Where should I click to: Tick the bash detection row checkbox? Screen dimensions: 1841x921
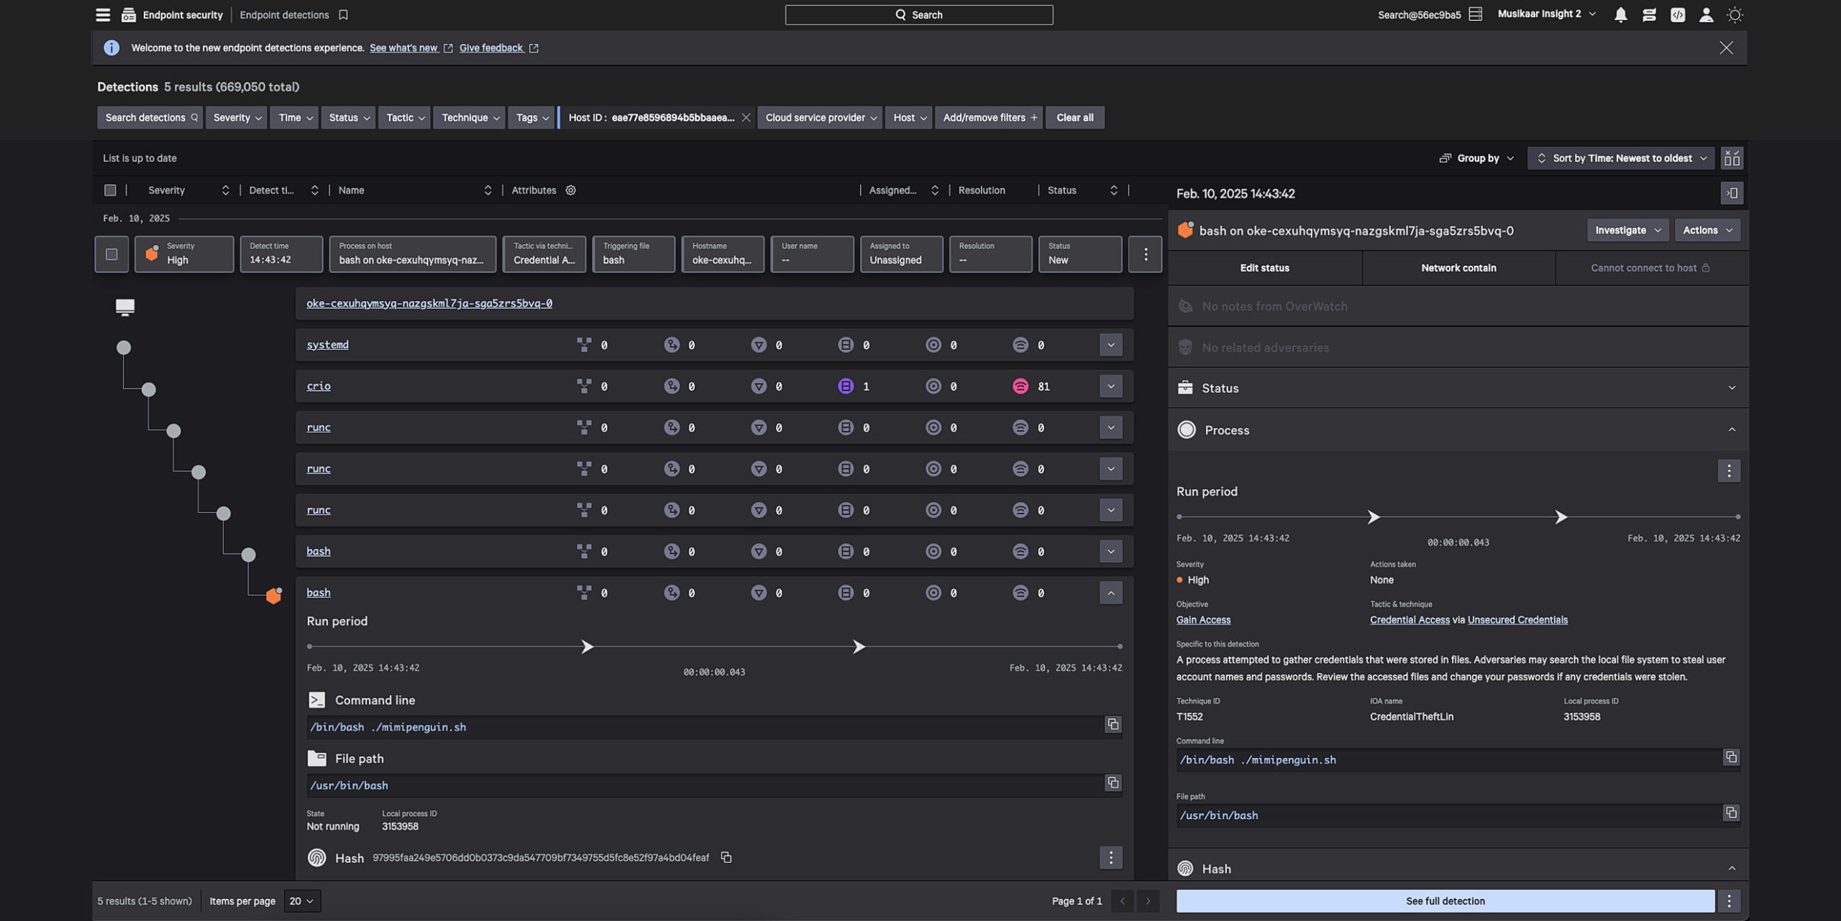pos(111,254)
